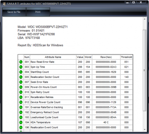Maximize the S.M.A.R.T. attributes window
The height and width of the screenshot is (134, 149).
(x=133, y=2)
